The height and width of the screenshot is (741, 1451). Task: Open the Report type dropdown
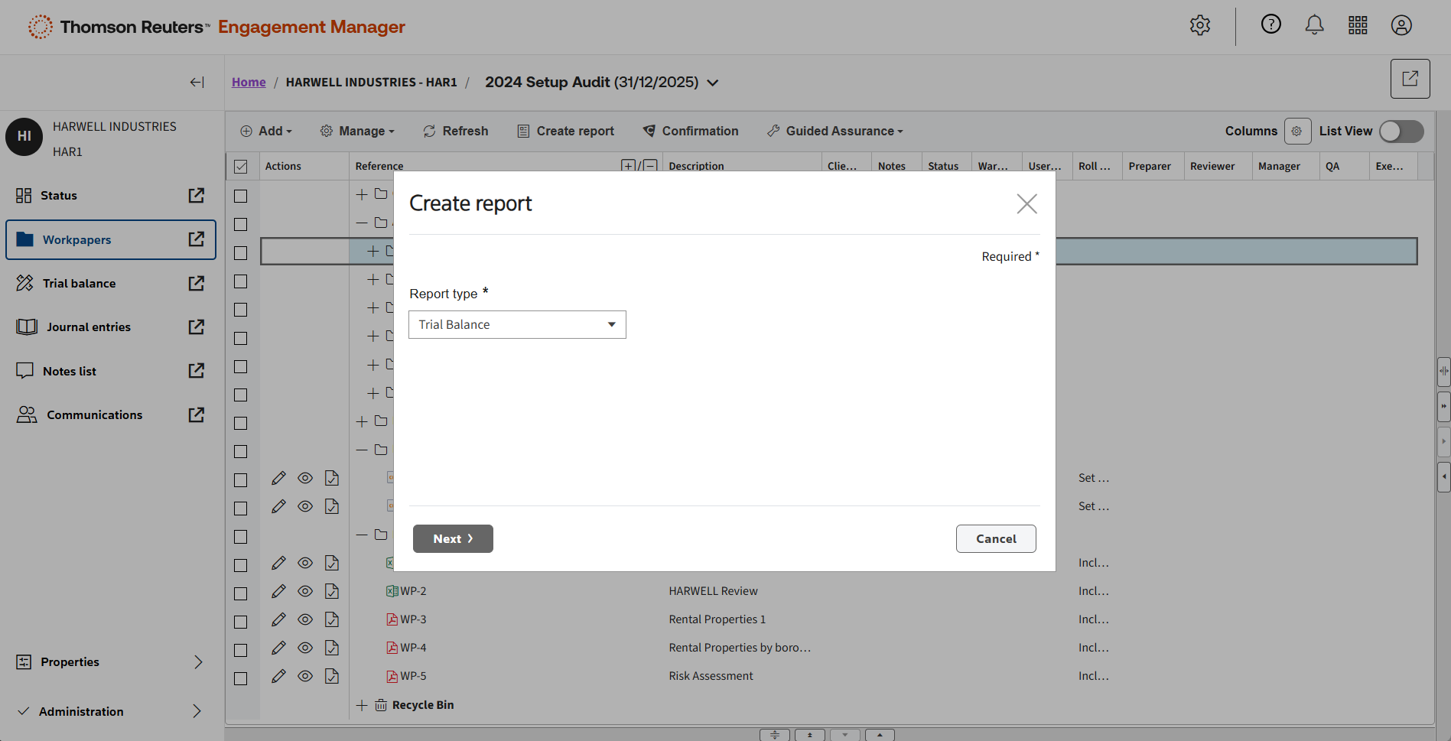tap(517, 325)
